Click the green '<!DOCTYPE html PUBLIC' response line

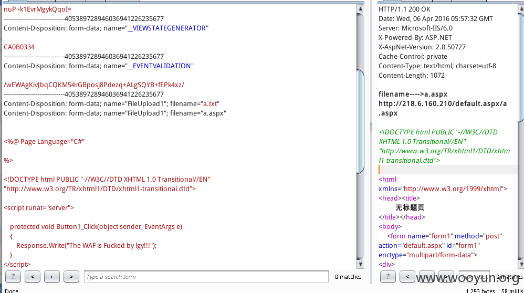[438, 132]
